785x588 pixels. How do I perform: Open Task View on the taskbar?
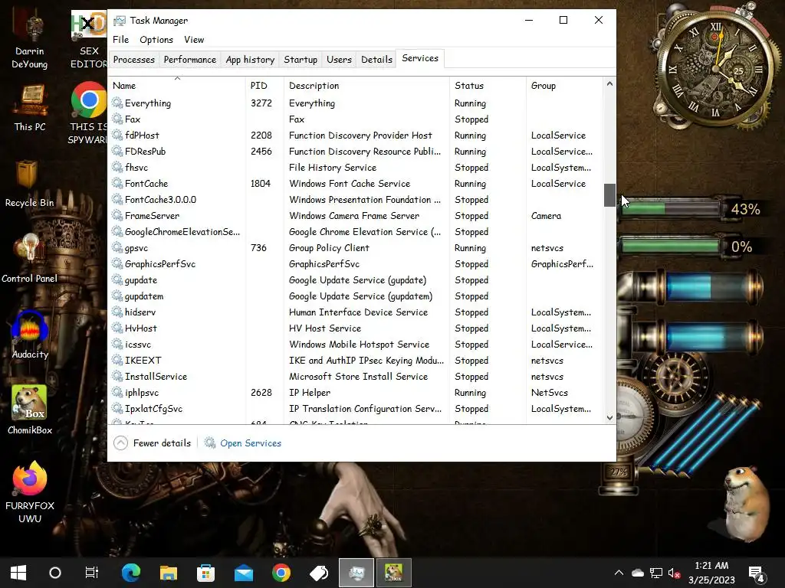tap(92, 573)
